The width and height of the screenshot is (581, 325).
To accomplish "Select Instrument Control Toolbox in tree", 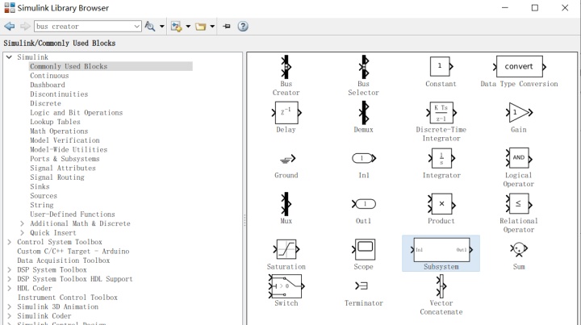I will pyautogui.click(x=68, y=298).
